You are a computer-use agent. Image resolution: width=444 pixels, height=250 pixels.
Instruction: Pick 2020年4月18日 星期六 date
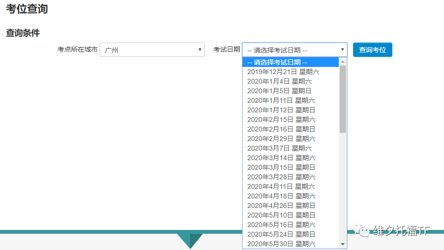290,196
